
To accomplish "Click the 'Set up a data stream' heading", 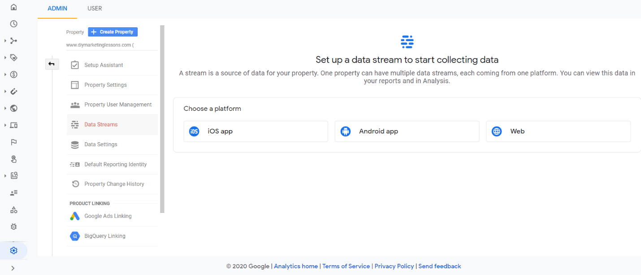I will [407, 59].
